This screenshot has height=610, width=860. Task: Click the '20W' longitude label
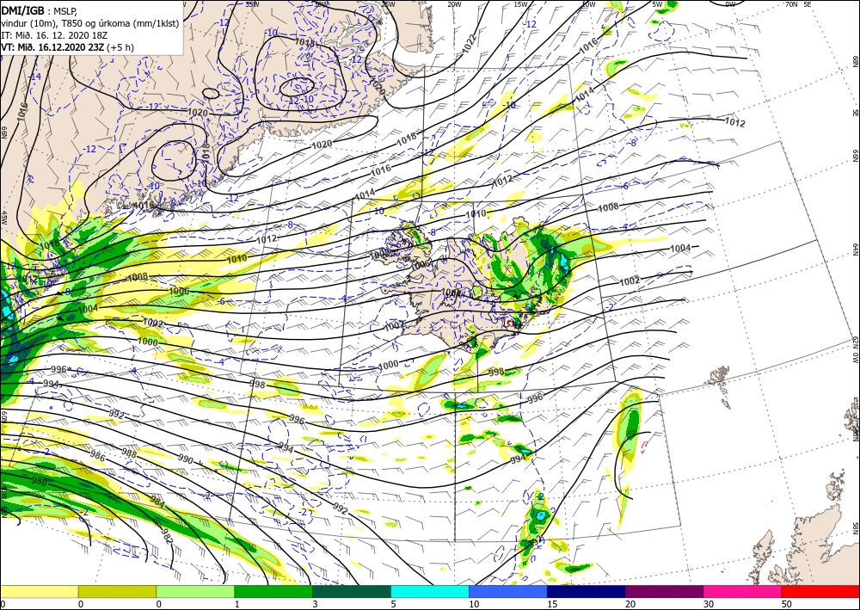(453, 4)
